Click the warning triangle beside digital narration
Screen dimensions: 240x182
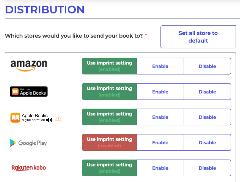(58, 118)
